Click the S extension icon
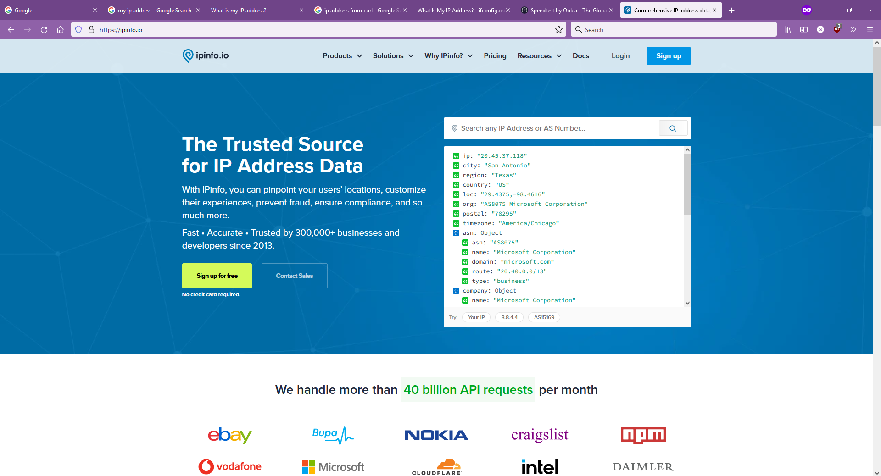Viewport: 881px width, 476px height. [820, 30]
